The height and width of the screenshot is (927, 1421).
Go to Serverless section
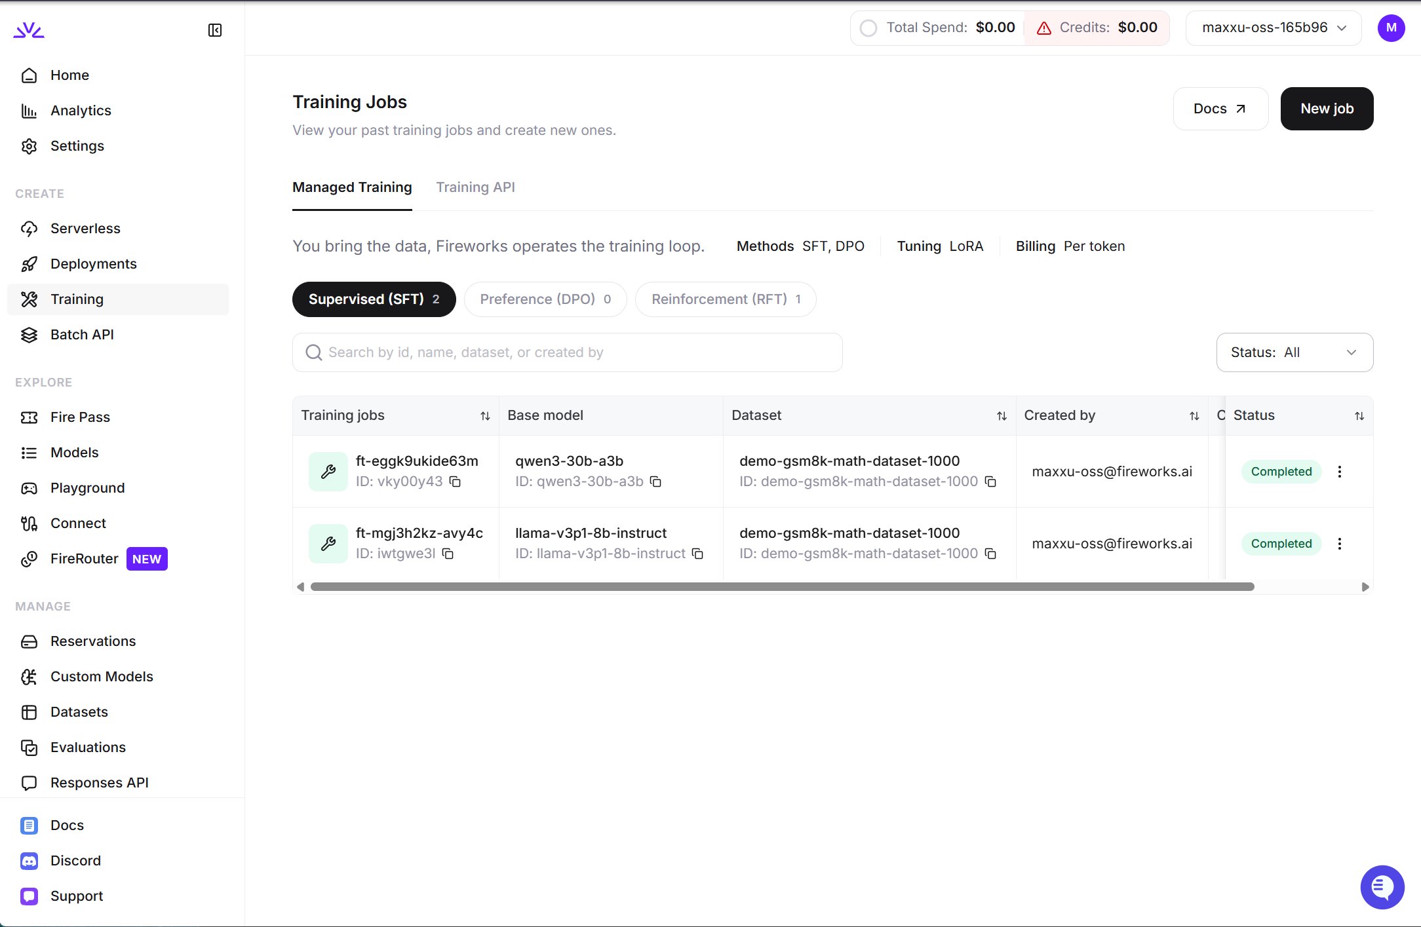[x=118, y=229]
